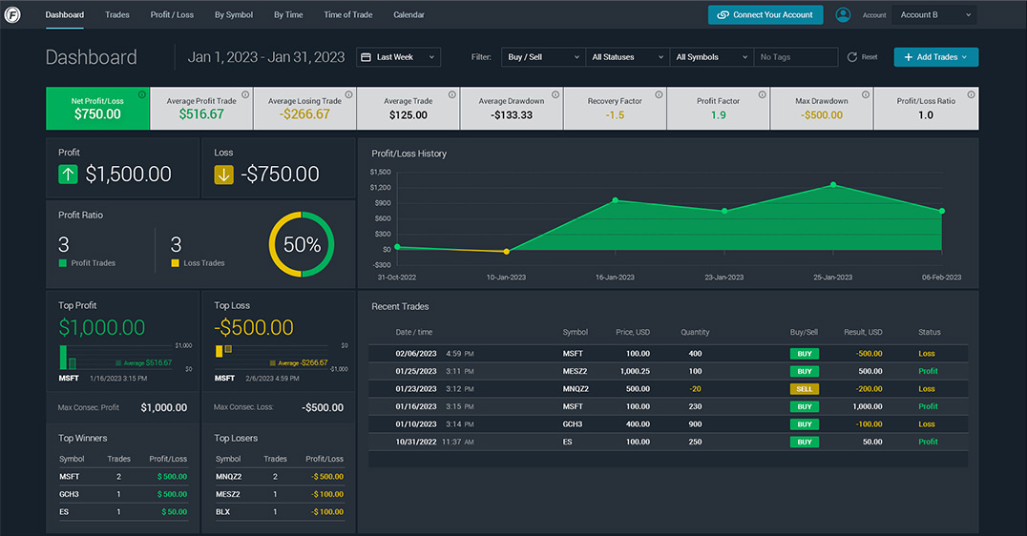Click the 1,000.00 result in 01/16/2023 row
Screen dimensions: 1027x536
868,406
